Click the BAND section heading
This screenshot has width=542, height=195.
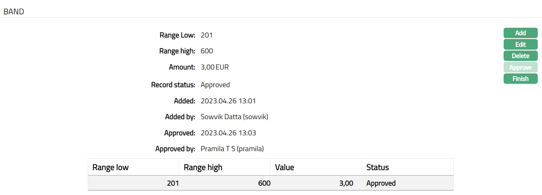[14, 12]
